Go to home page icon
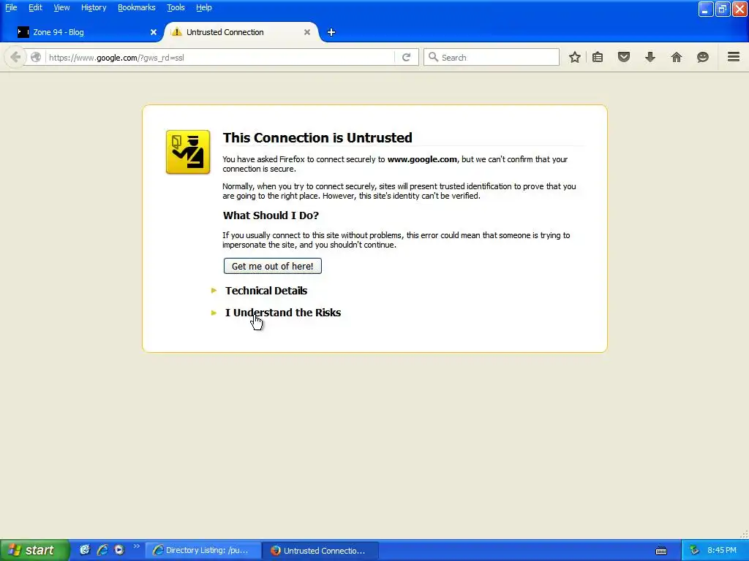 (677, 57)
